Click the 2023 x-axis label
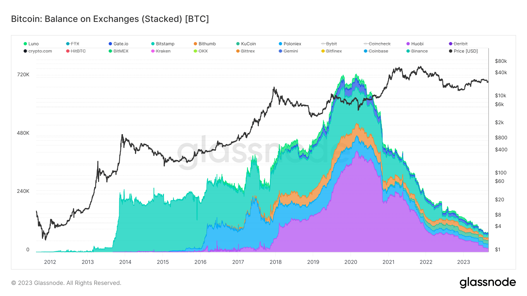Screen dimensions: 527x296 [463, 262]
